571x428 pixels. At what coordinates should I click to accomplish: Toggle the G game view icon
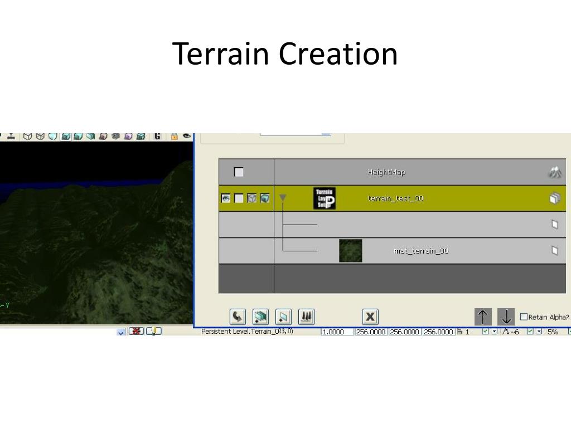pos(157,136)
